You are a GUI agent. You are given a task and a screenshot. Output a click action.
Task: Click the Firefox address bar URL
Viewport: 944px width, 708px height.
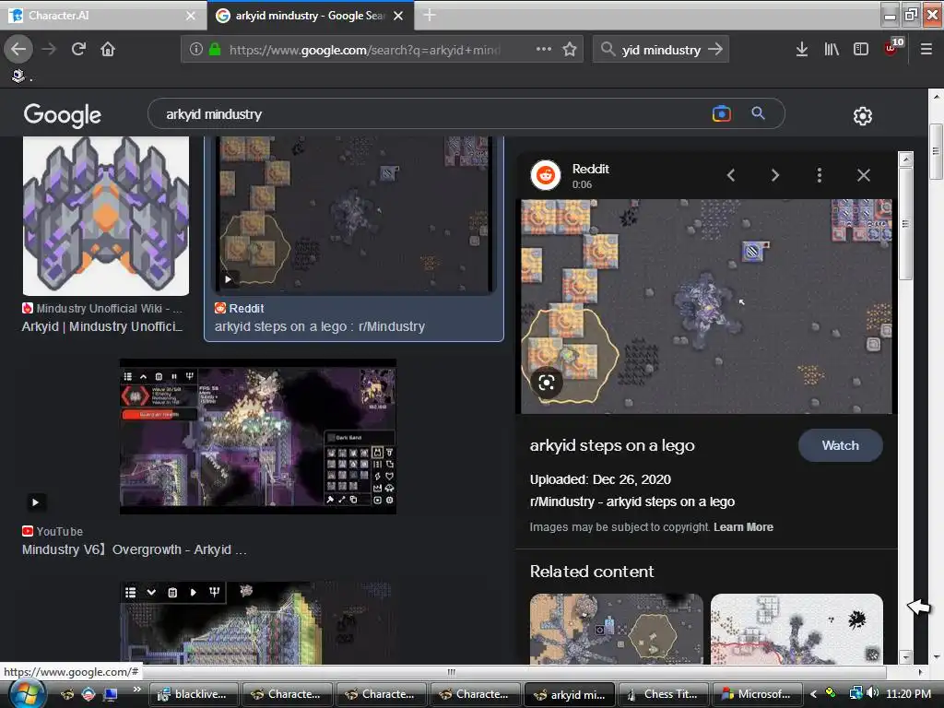[x=365, y=50]
